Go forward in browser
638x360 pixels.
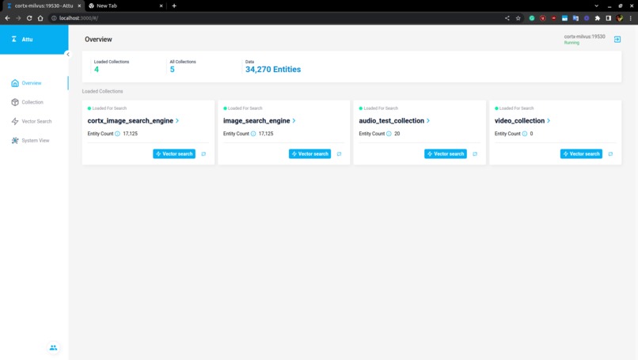point(18,18)
